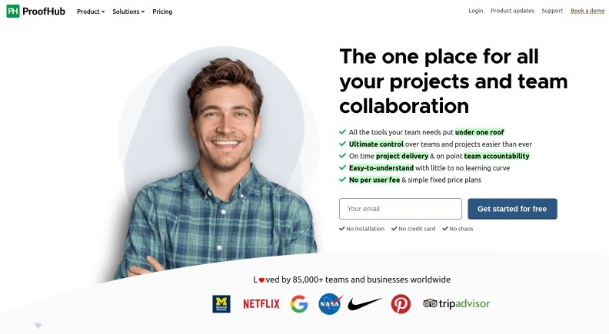609x334 pixels.
Task: Click Book a demo link
Action: coord(587,11)
